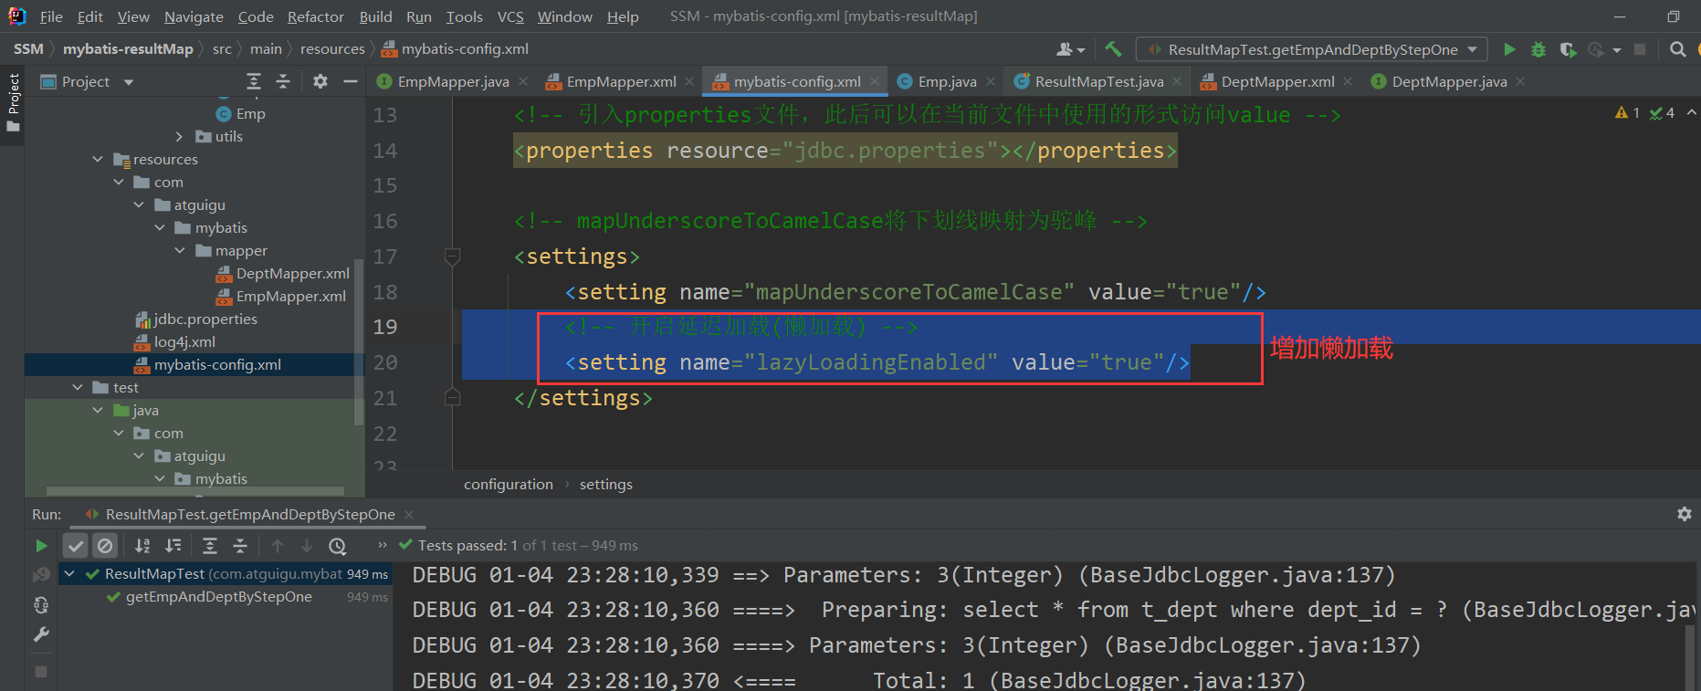This screenshot has width=1701, height=691.
Task: Open Search Everywhere magnifier icon
Action: click(1677, 49)
